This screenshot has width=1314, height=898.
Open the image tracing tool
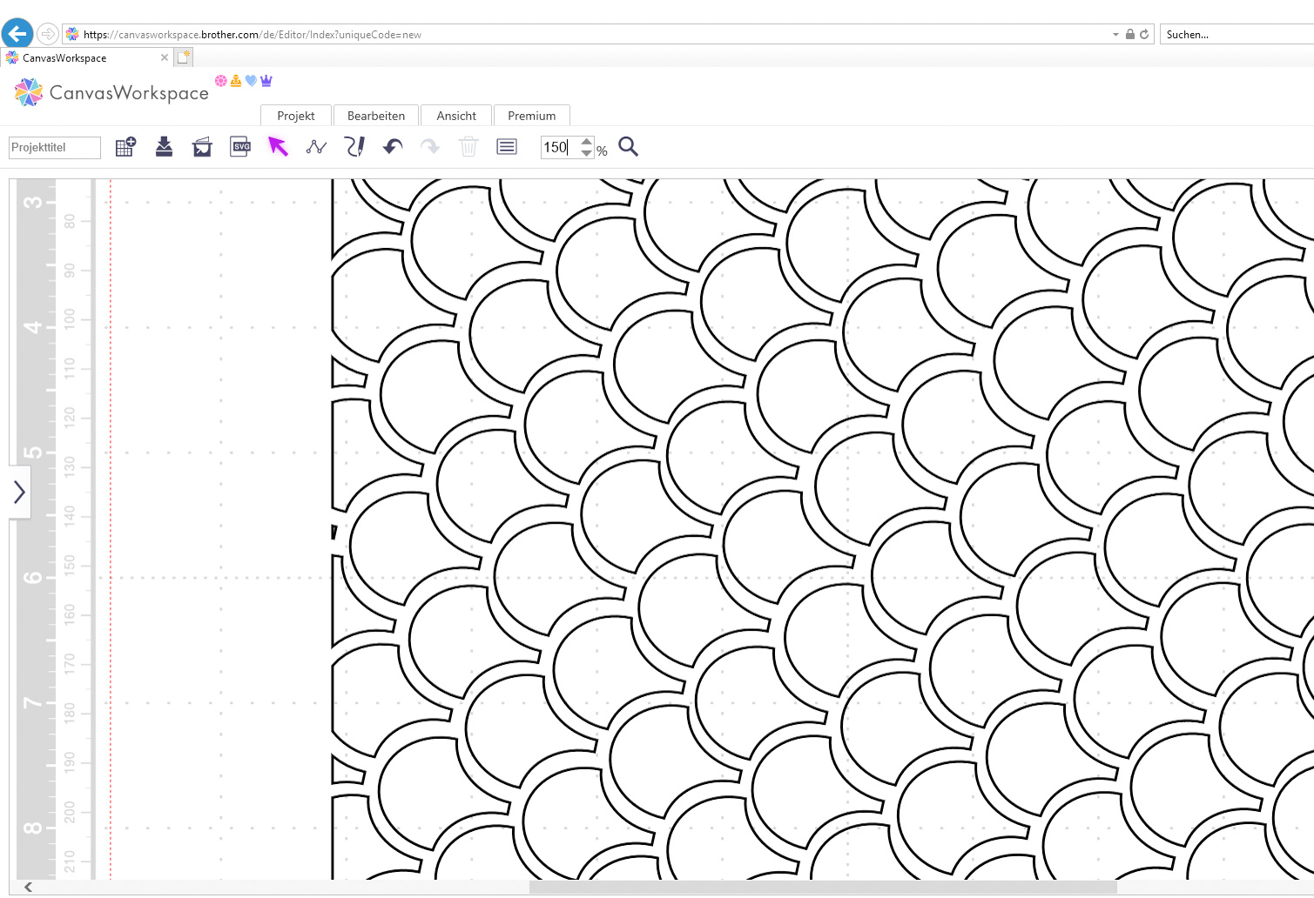202,147
